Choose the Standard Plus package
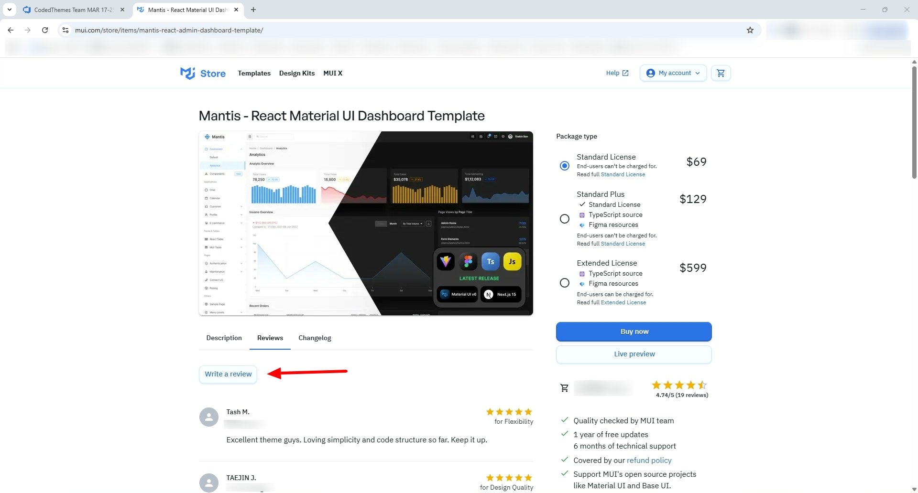Screen dimensions: 918x493 pos(565,219)
